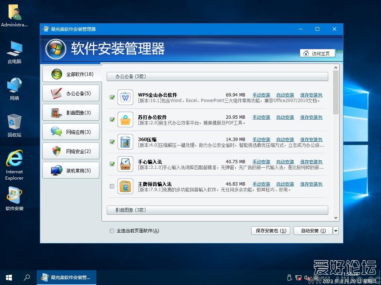Switch to 网络安全(2) category tab
The width and height of the screenshot is (381, 285).
(71, 151)
